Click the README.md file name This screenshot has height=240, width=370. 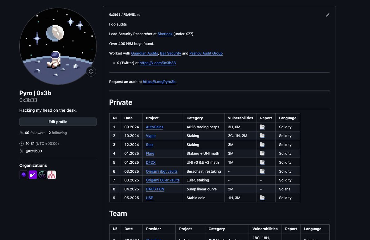tap(132, 15)
